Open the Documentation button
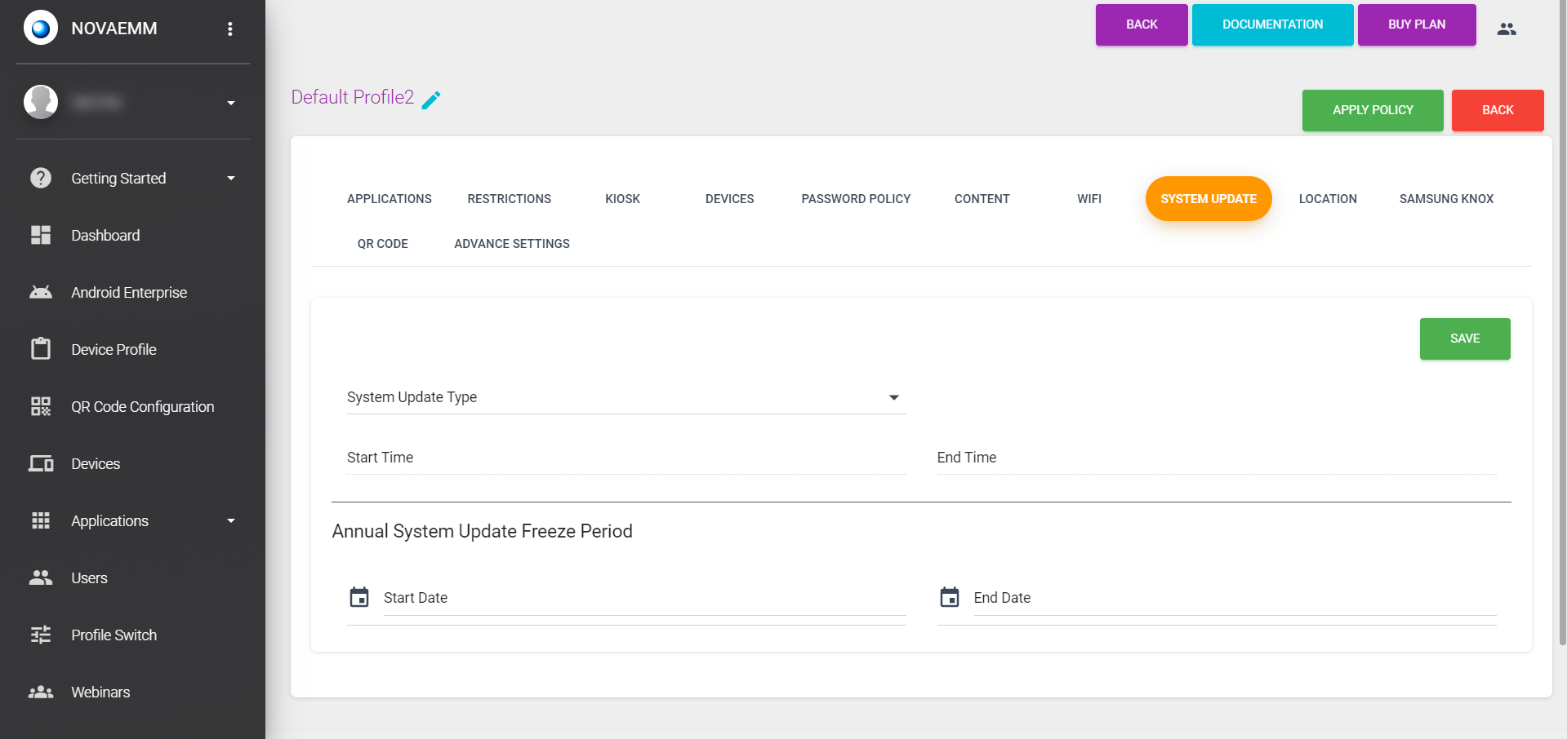This screenshot has height=739, width=1567. pyautogui.click(x=1272, y=24)
